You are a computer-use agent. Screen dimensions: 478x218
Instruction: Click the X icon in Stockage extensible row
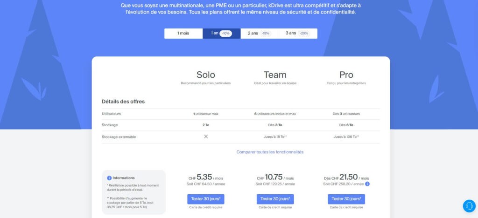[x=206, y=136]
